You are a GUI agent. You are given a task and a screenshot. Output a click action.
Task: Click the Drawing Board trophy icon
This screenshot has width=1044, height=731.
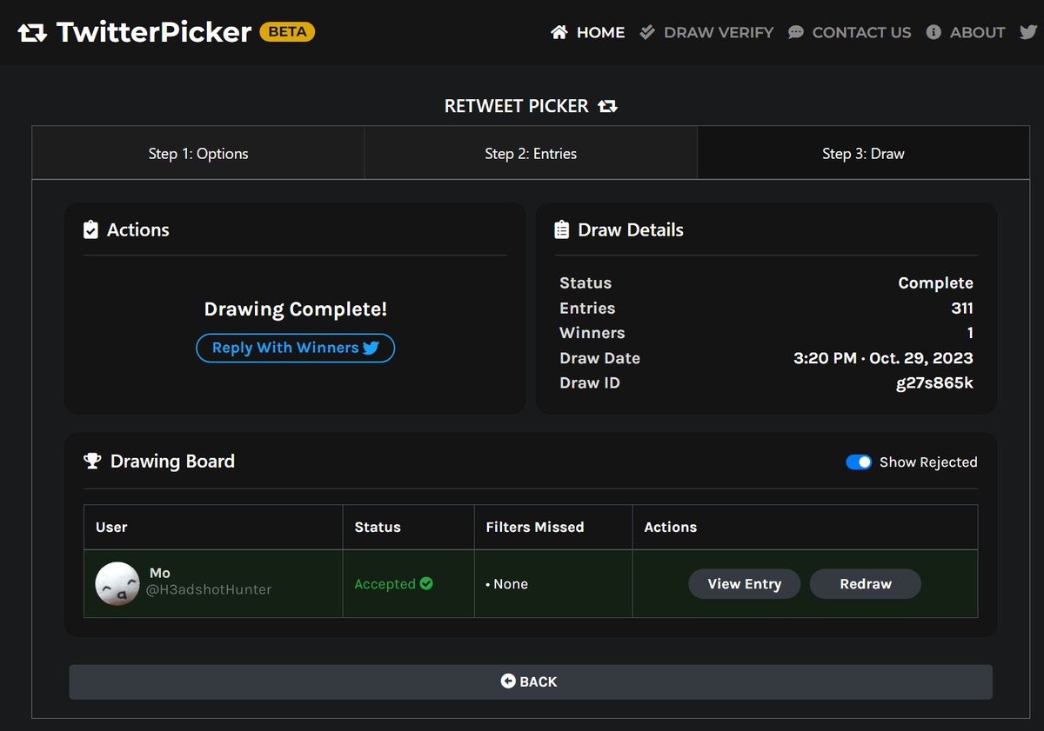click(92, 462)
